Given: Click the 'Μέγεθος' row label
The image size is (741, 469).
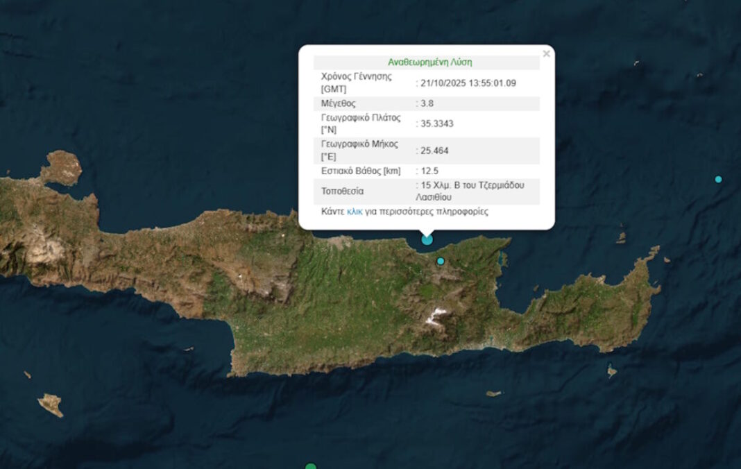Looking at the screenshot, I should click(339, 103).
